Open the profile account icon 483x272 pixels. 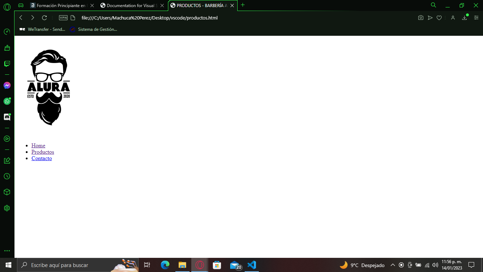pos(453,18)
